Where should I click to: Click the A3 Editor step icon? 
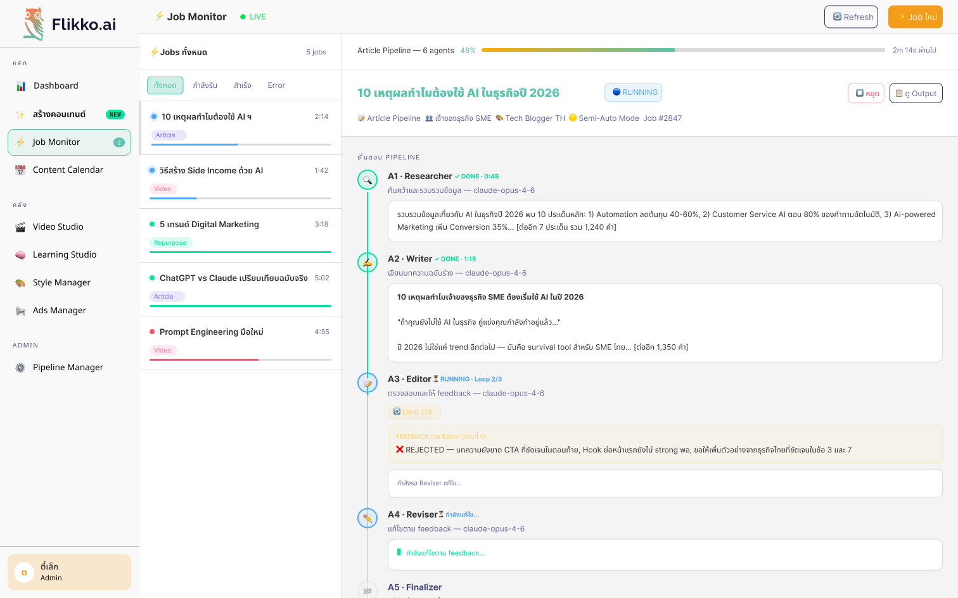click(367, 383)
